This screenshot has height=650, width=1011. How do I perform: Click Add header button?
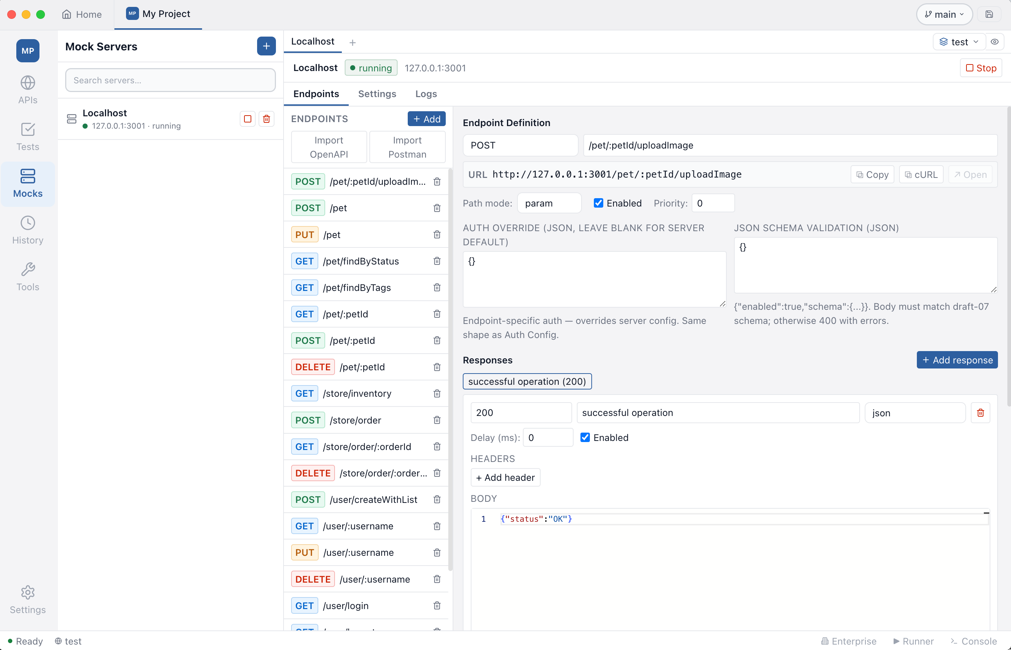(x=505, y=478)
